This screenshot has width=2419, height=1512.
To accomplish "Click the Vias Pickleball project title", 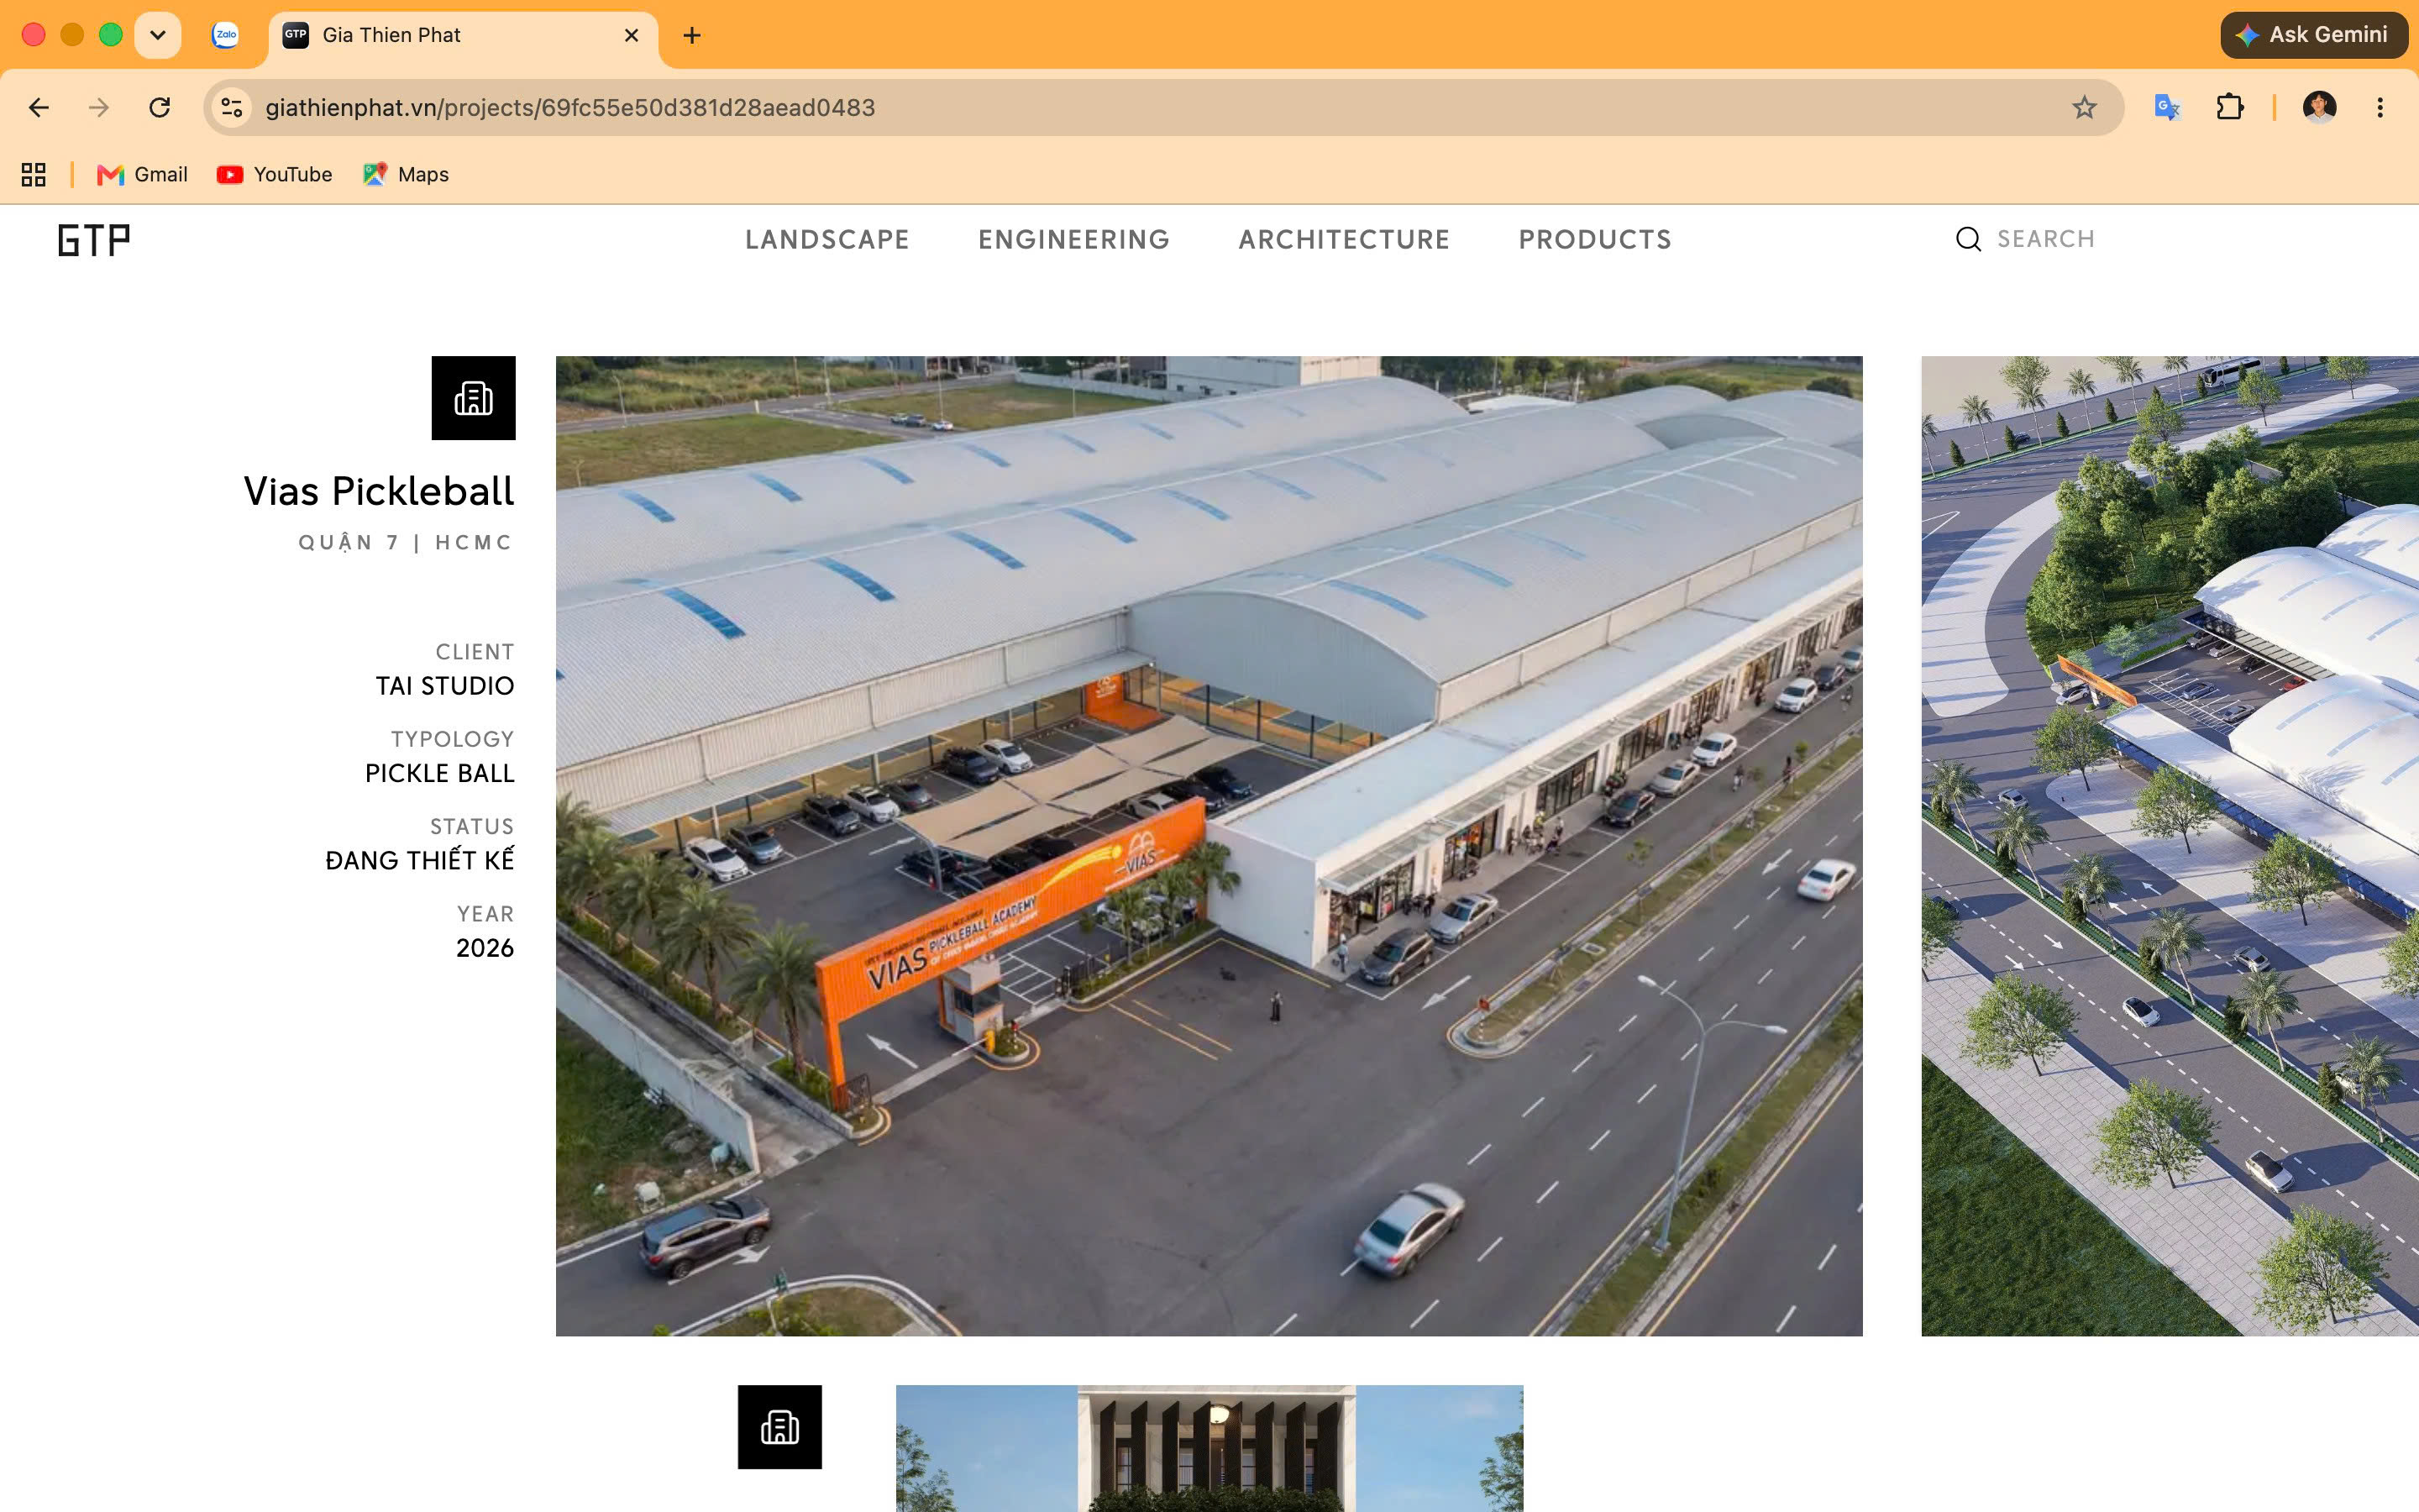I will (x=379, y=491).
